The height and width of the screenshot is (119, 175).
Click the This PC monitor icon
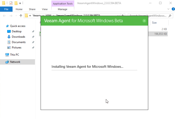click(x=7, y=55)
